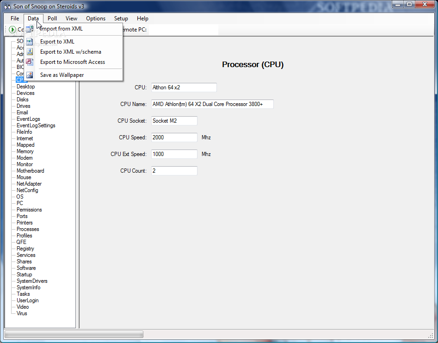Choose Export to Microsoft Access

73,62
